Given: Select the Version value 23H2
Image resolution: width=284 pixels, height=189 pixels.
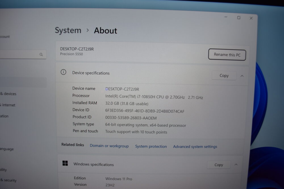Looking at the screenshot, I should coord(110,185).
